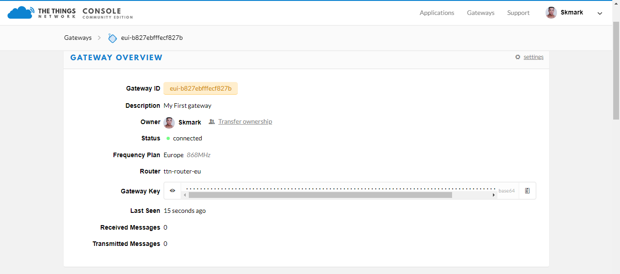This screenshot has width=620, height=274.
Task: Click the Received Messages count 0
Action: pos(165,227)
